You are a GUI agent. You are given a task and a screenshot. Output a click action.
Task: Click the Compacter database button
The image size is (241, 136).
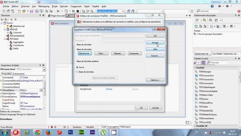point(135,54)
